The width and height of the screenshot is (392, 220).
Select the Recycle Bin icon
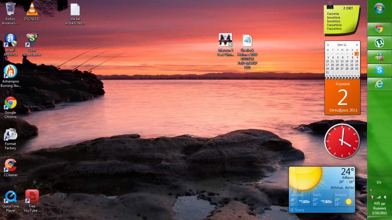[x=10, y=9]
